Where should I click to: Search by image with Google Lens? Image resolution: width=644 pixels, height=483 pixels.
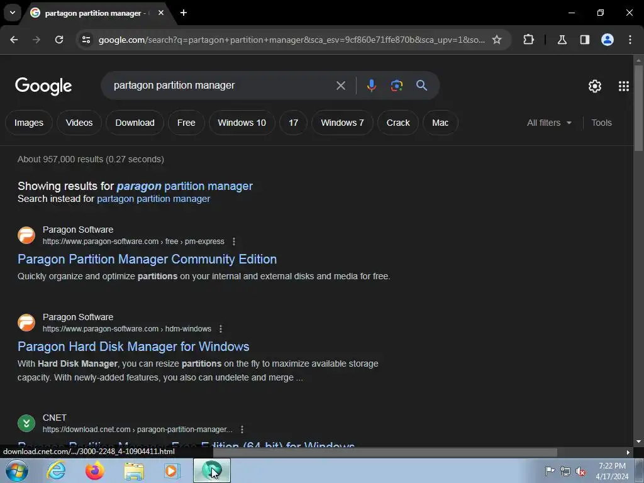point(396,86)
